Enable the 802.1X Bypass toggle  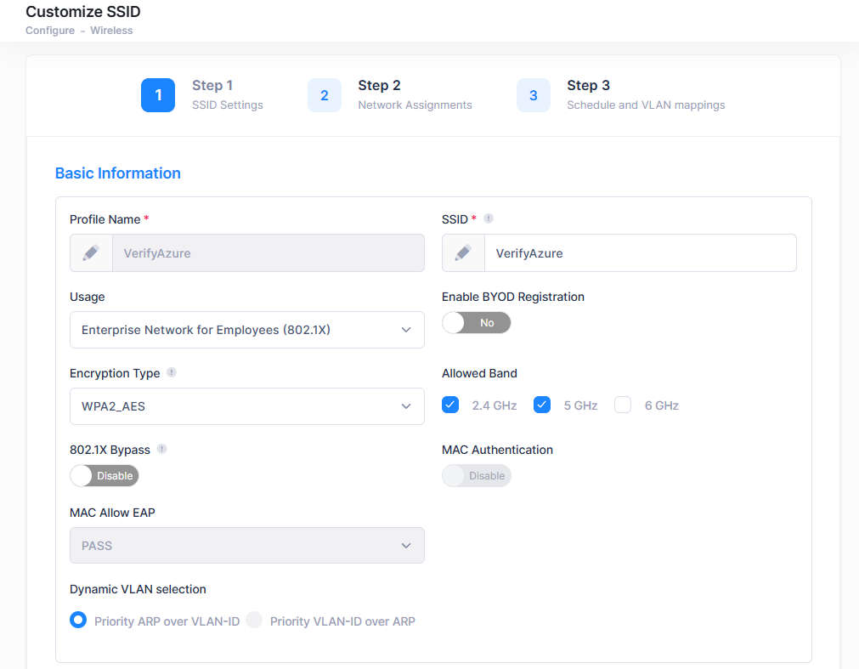pyautogui.click(x=104, y=476)
